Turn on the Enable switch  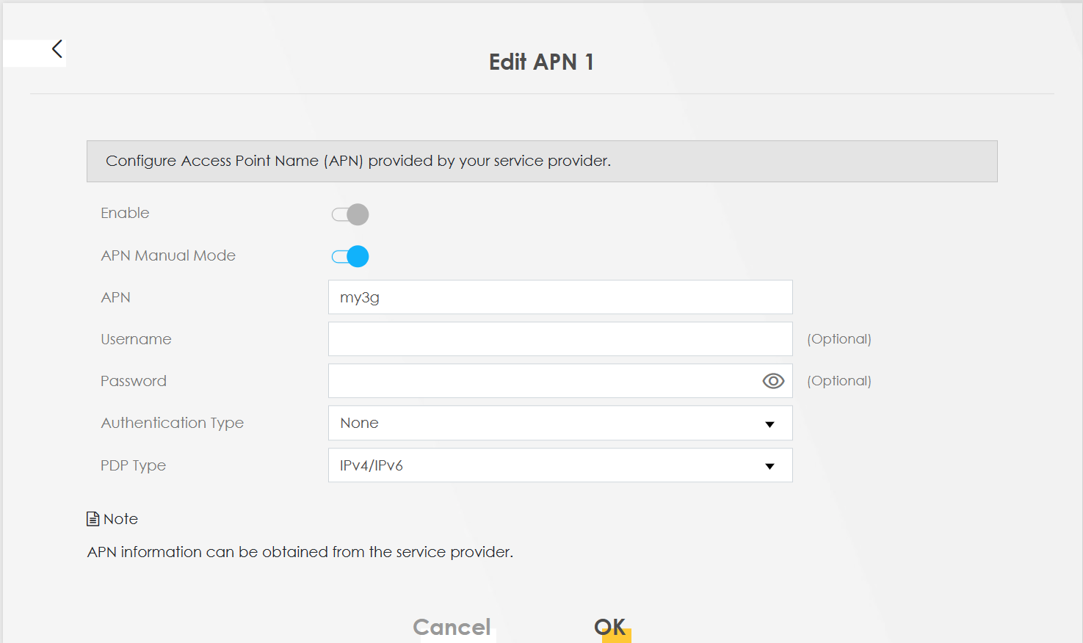pyautogui.click(x=350, y=214)
